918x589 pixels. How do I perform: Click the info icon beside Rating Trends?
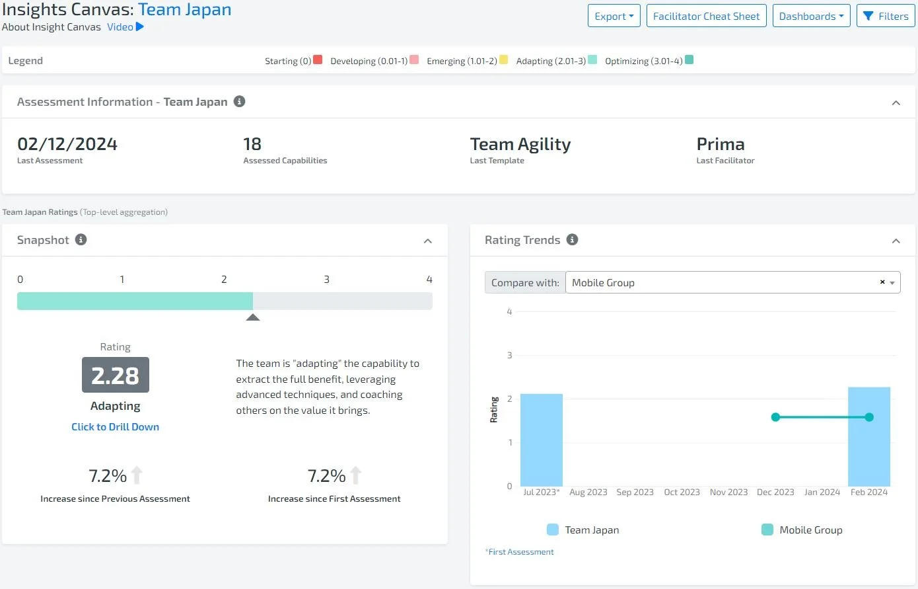click(x=572, y=240)
